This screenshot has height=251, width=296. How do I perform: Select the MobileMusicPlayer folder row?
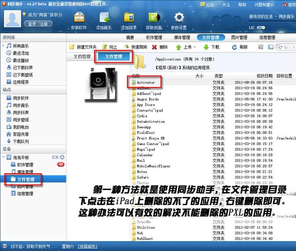tap(213, 166)
